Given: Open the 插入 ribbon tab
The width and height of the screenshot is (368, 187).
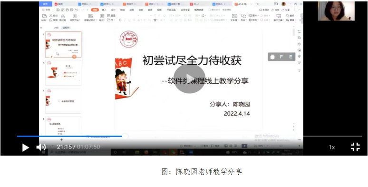Looking at the screenshot, I should tap(104, 10).
